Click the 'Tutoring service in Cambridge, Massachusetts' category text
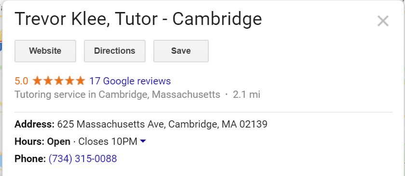The height and width of the screenshot is (176, 405). coord(117,95)
